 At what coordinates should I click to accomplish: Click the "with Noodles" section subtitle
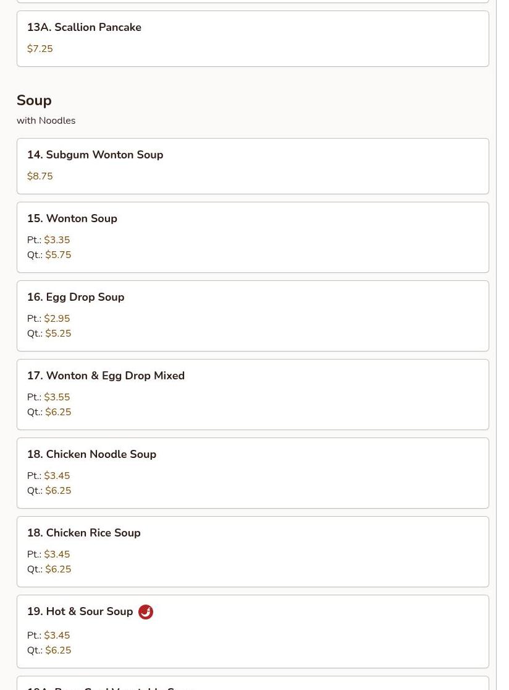click(x=46, y=121)
